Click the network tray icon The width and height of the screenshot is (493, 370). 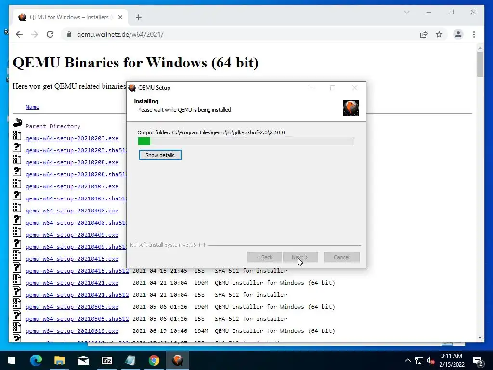[419, 360]
